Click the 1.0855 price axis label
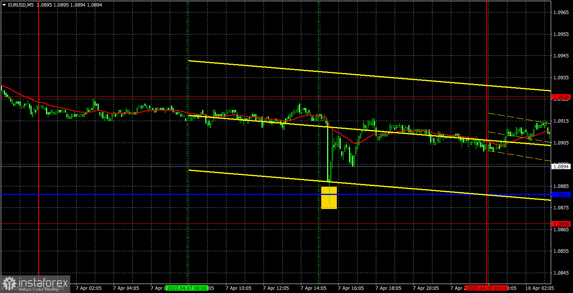This screenshot has height=293, width=573. coord(561,251)
